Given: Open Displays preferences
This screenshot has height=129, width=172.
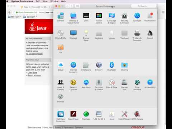Looking at the screenshot, I should [x=73, y=34].
